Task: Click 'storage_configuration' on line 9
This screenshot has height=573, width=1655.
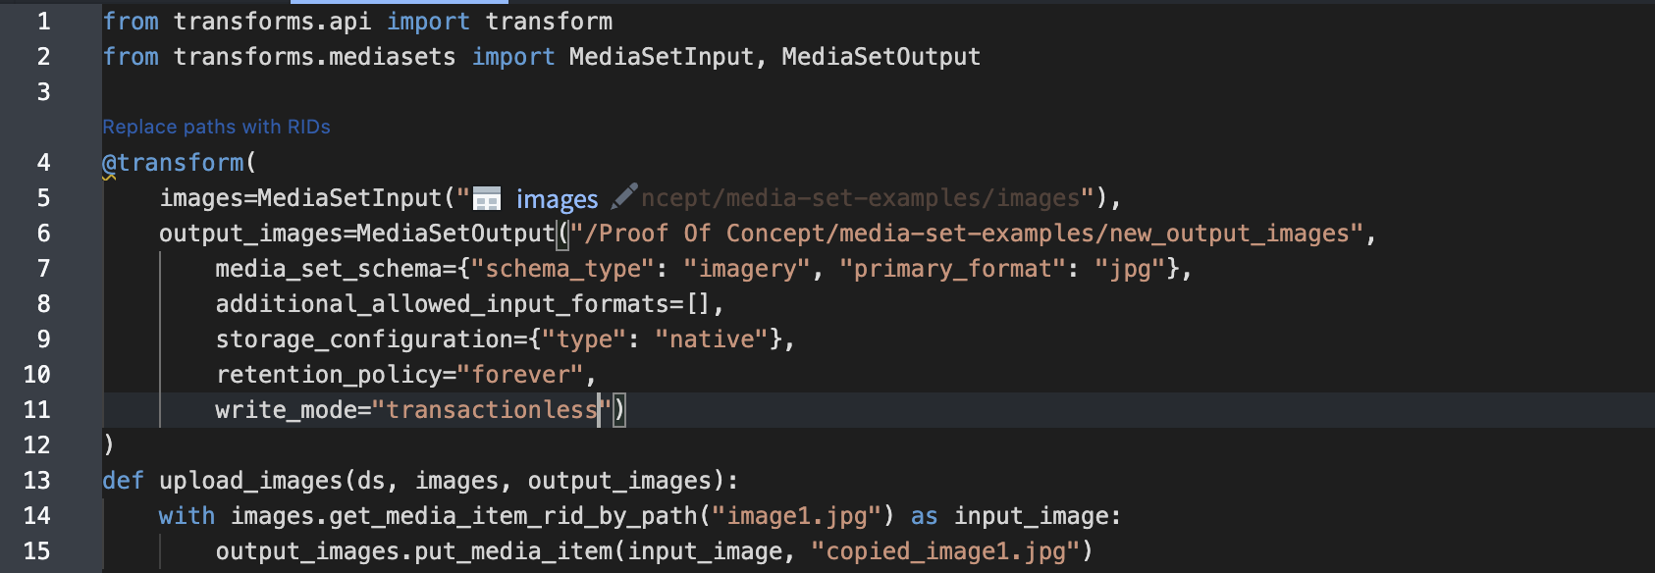Action: tap(364, 339)
